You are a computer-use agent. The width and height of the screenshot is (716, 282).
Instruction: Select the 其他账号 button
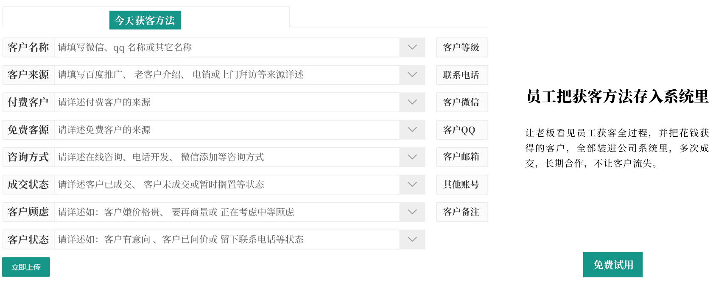[461, 185]
